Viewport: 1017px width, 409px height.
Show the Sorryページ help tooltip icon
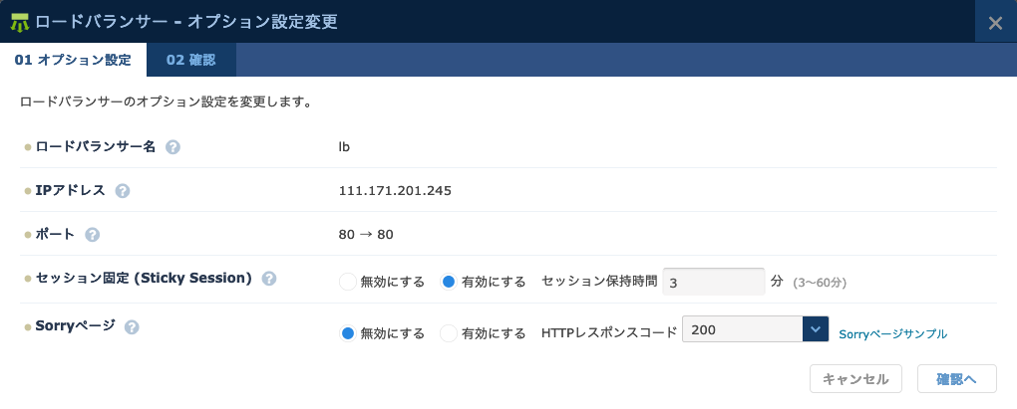pyautogui.click(x=132, y=326)
